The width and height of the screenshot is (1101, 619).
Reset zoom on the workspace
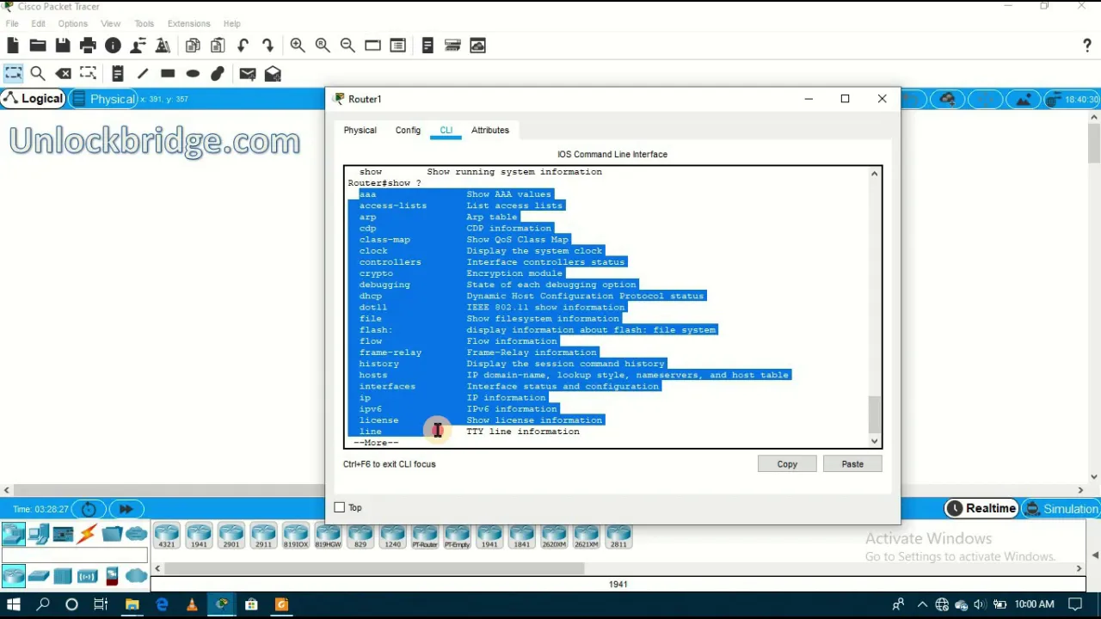pyautogui.click(x=323, y=46)
